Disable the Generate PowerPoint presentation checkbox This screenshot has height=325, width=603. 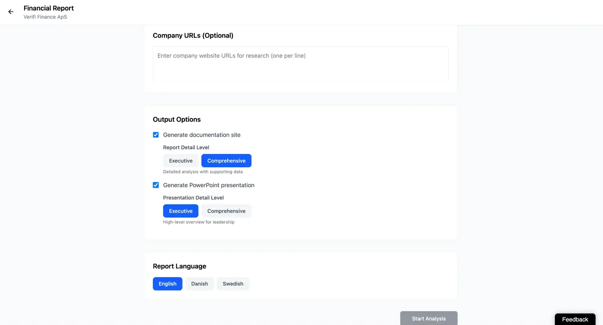[x=156, y=185]
